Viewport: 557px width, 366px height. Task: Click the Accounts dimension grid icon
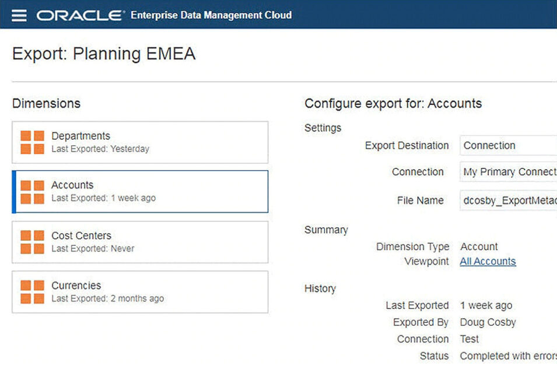click(33, 192)
